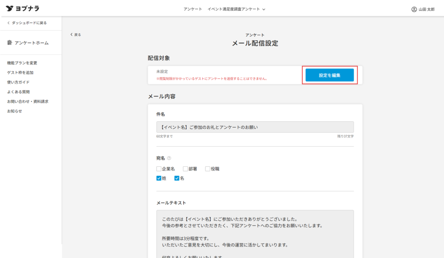Uncheck the 姓 checkbox

(159, 178)
